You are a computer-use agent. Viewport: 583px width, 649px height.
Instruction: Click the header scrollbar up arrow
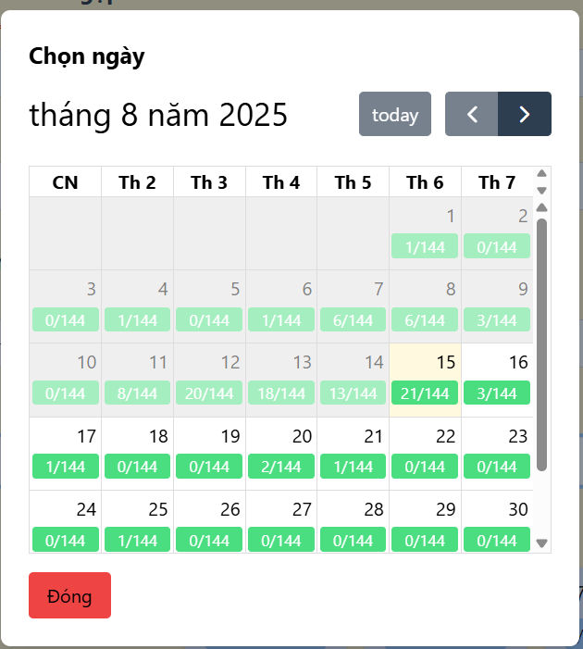tap(541, 173)
